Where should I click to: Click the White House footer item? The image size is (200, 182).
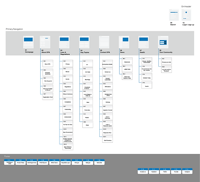pyautogui.click(x=54, y=162)
